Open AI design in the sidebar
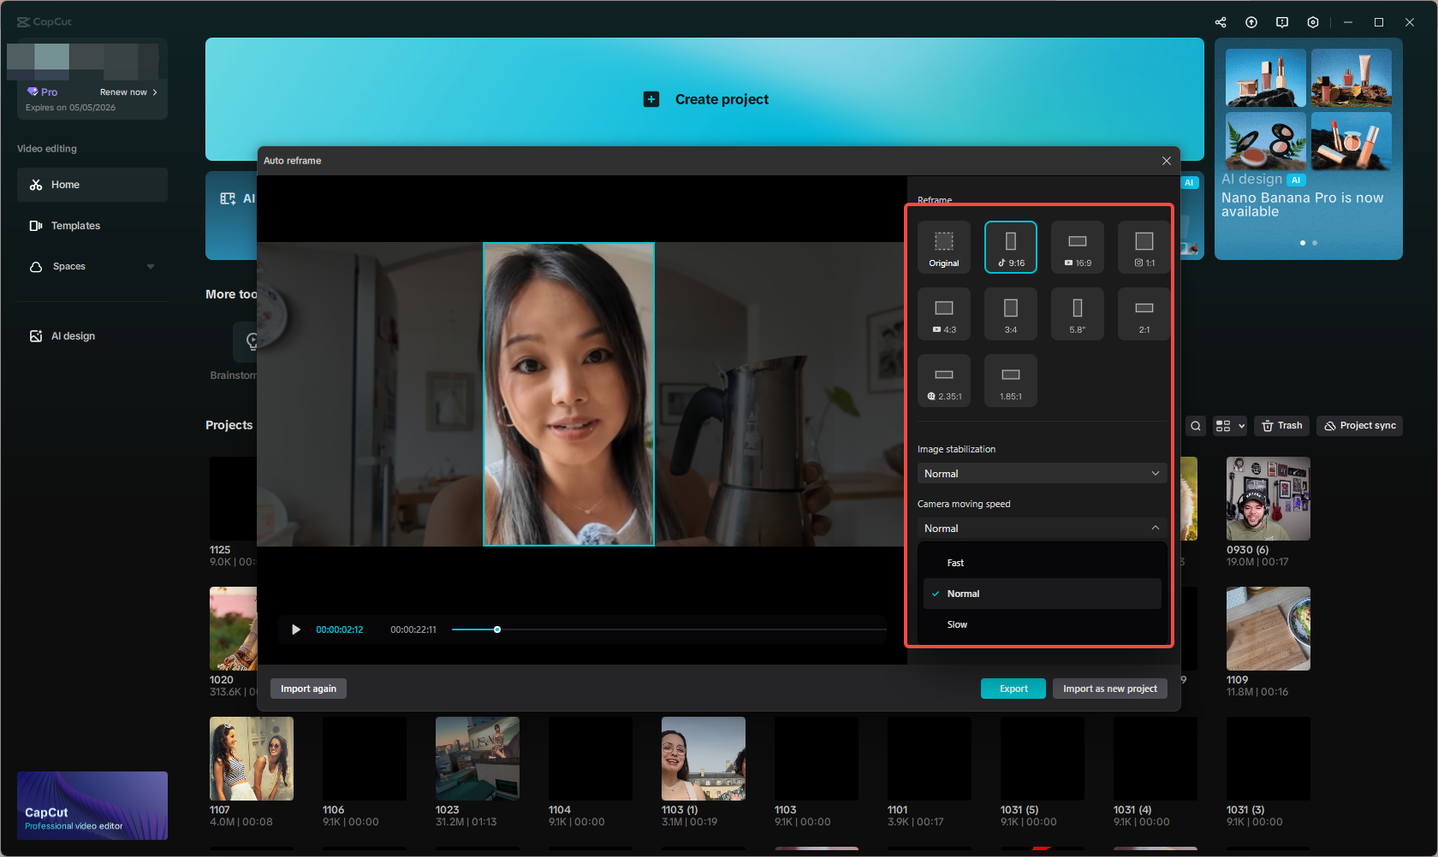 click(x=71, y=335)
